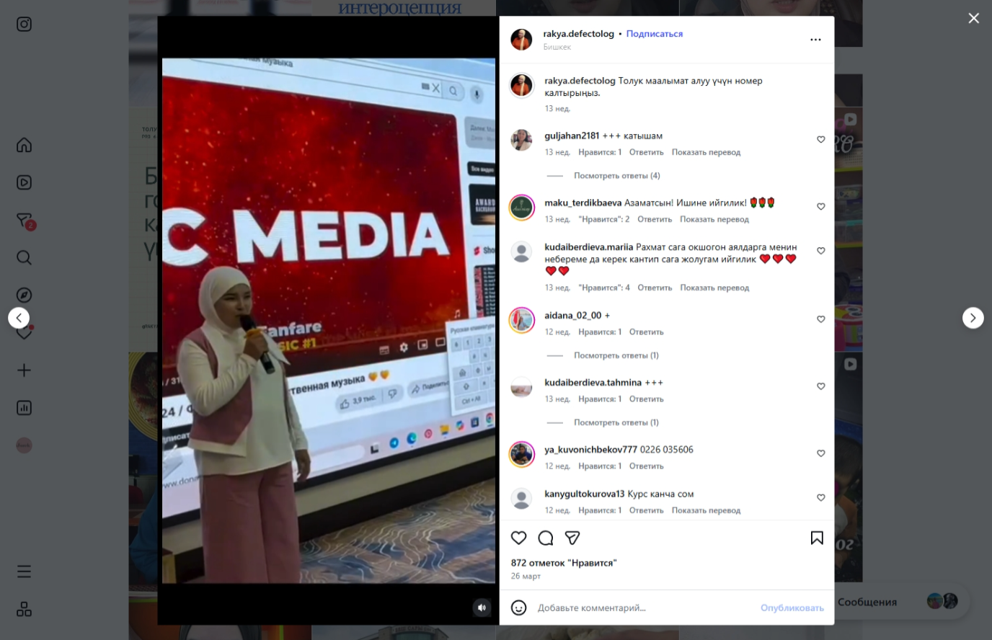The width and height of the screenshot is (992, 640).
Task: Go to the previous post
Action: (19, 318)
